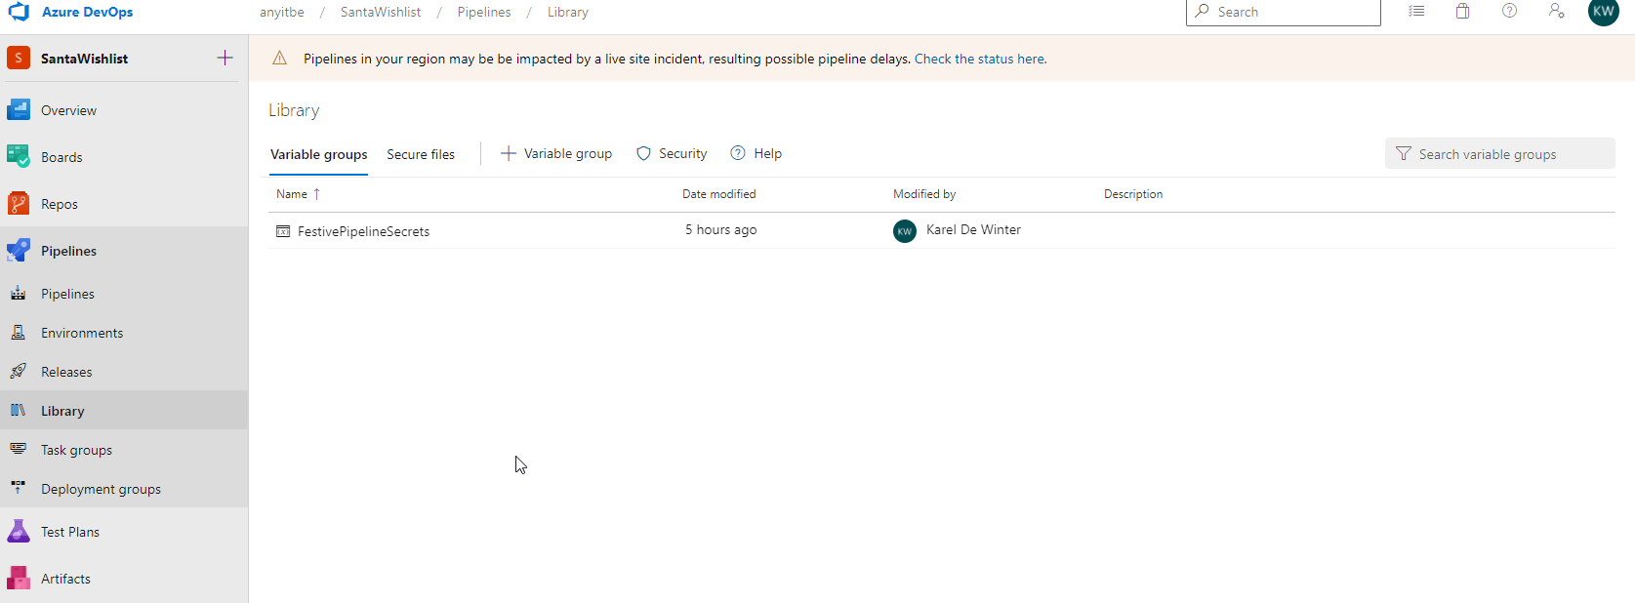Open Security settings for the library

[672, 153]
